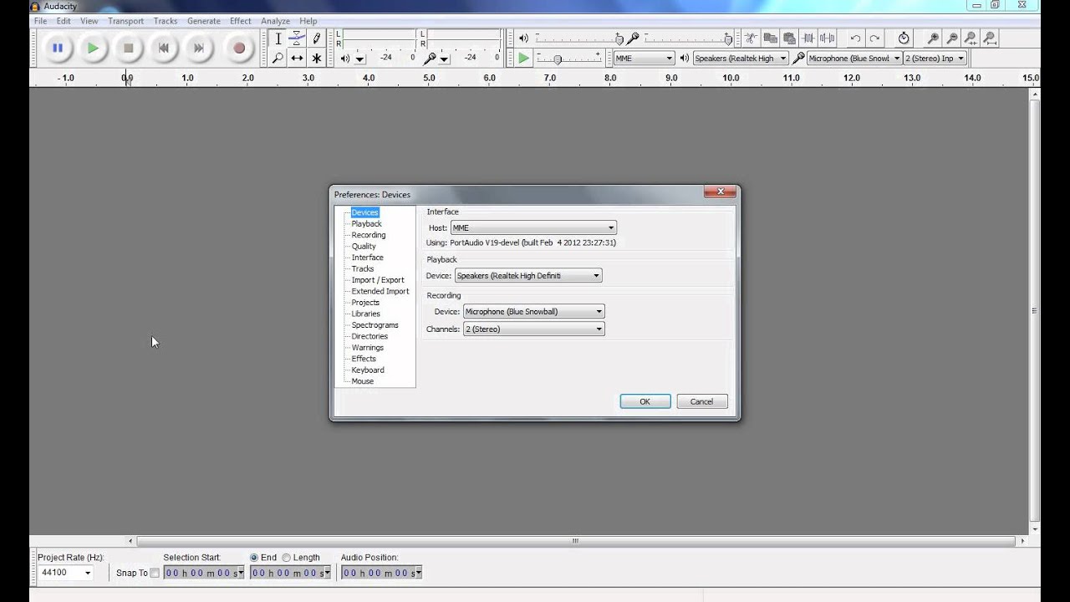Screen dimensions: 1070x602
Task: Open the Recording Device dropdown in Preferences
Action: (534, 312)
